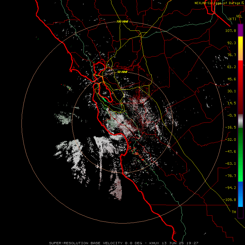Click the -0.9 legend value
This screenshot has height=245, width=245.
pyautogui.click(x=232, y=115)
